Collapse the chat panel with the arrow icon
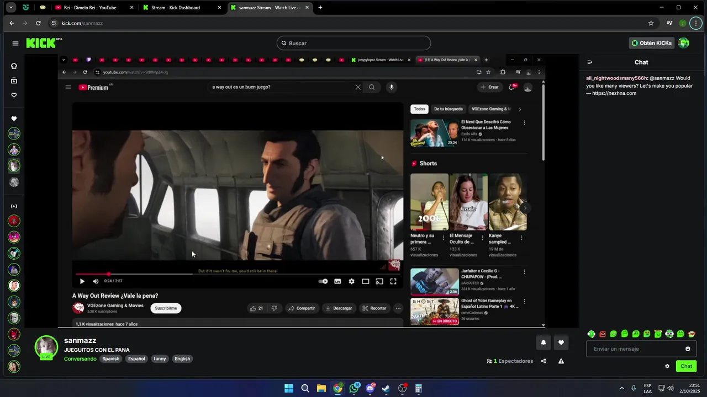Image resolution: width=707 pixels, height=397 pixels. (590, 62)
